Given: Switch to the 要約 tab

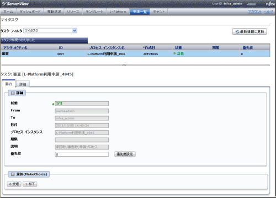Looking at the screenshot, I should tap(8, 84).
